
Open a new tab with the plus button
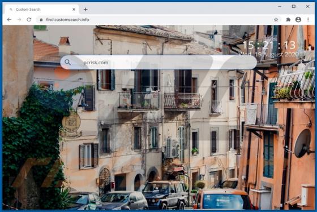(85, 9)
